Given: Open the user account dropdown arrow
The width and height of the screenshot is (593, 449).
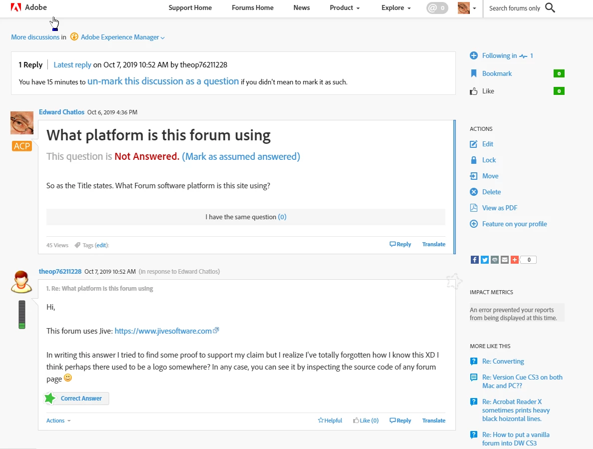Looking at the screenshot, I should click(474, 8).
